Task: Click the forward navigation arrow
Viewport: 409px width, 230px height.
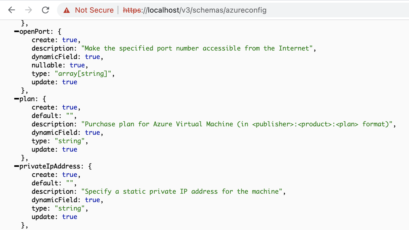Action: 28,10
